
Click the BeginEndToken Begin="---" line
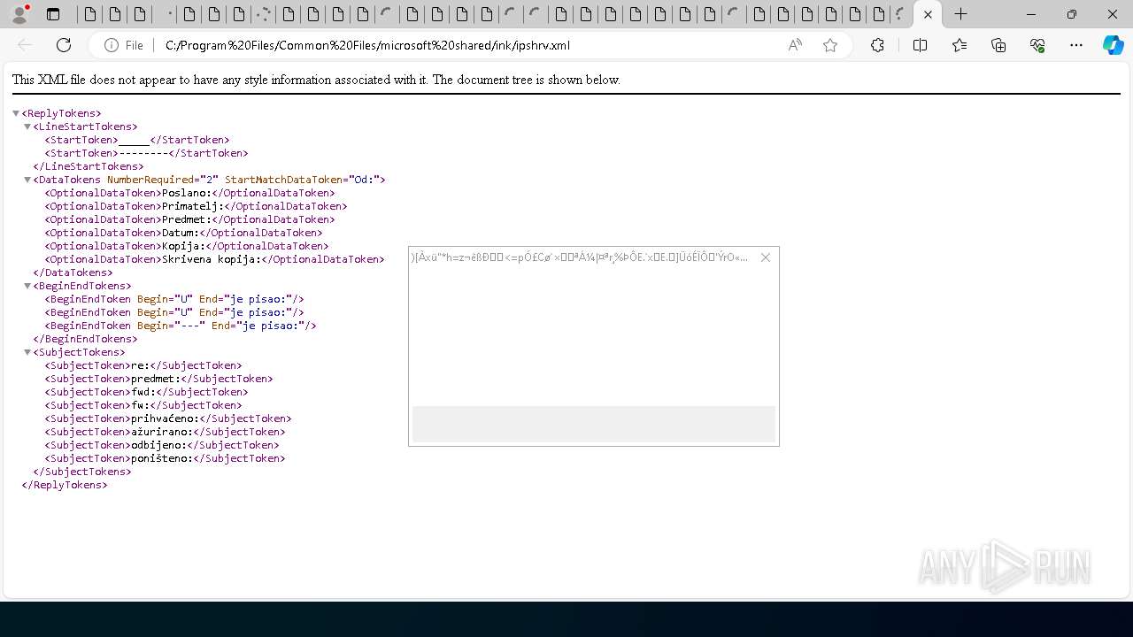[181, 326]
